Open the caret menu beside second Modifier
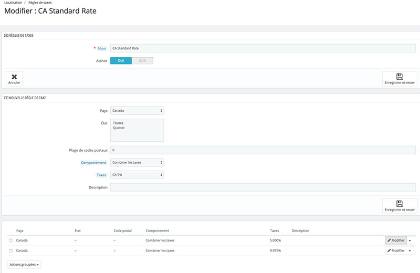420x273 pixels. coord(410,251)
